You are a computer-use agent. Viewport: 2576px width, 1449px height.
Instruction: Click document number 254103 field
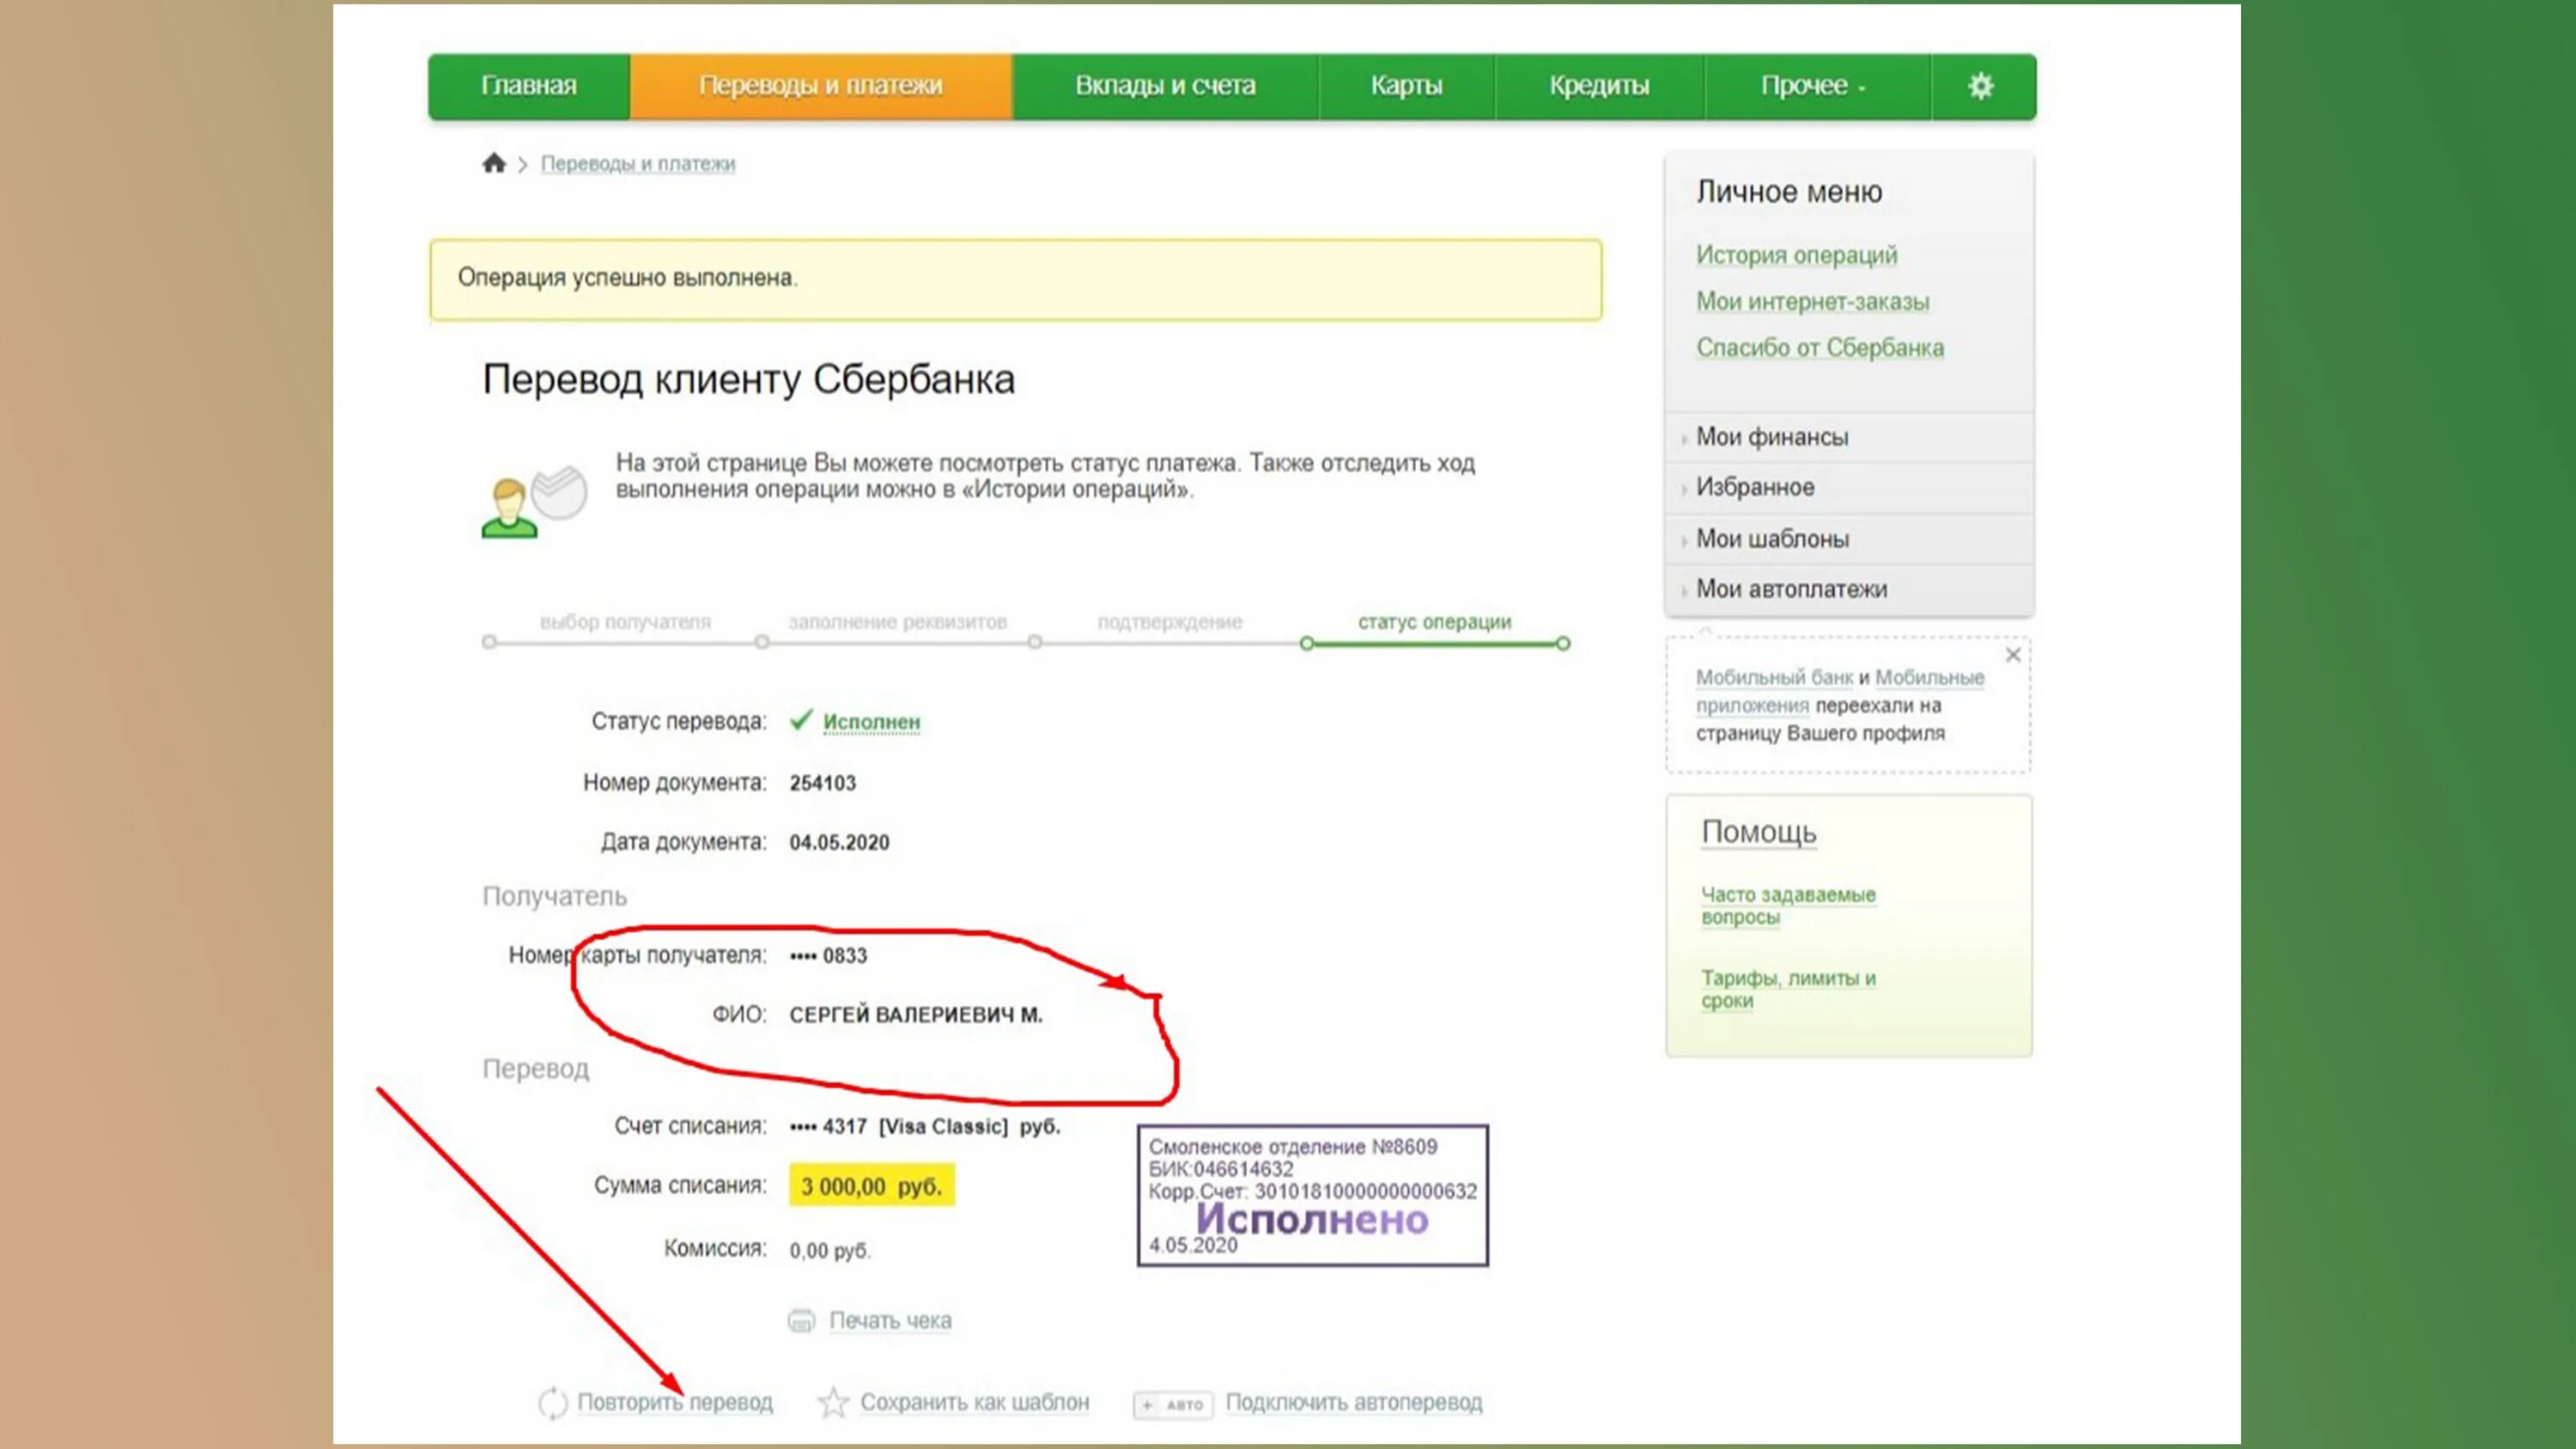[823, 780]
